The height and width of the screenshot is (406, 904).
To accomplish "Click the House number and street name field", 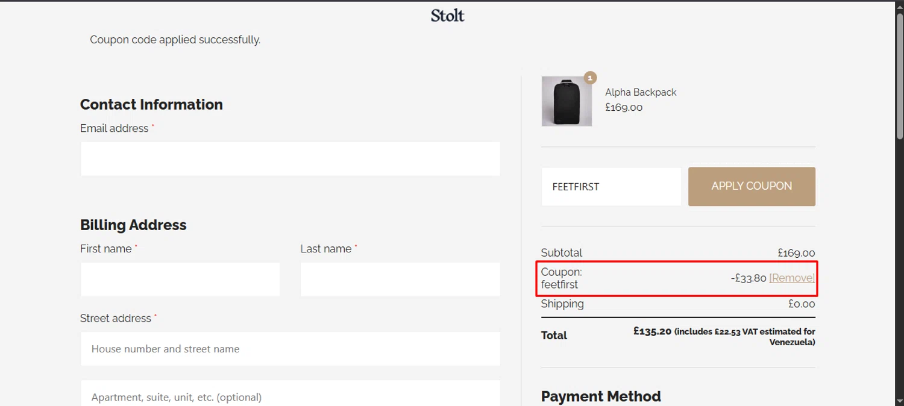I will tap(290, 349).
